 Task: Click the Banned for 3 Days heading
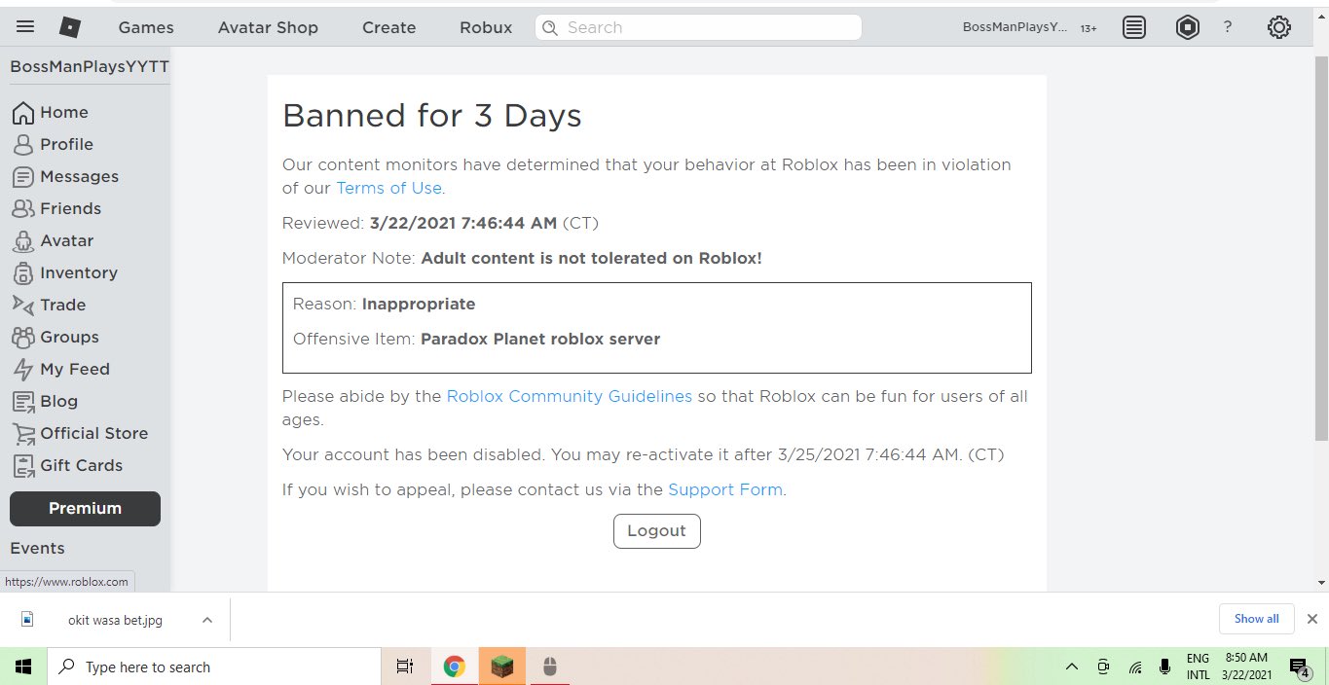[431, 116]
